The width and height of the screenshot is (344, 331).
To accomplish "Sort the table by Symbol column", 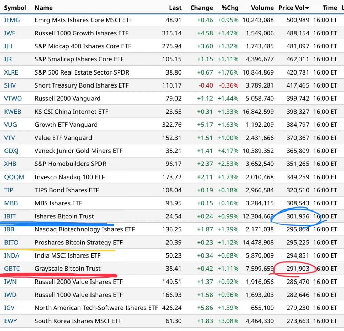I will tap(15, 8).
